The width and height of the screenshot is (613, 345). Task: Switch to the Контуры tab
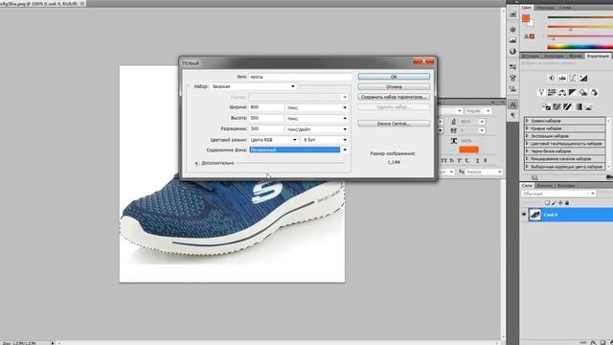[566, 185]
